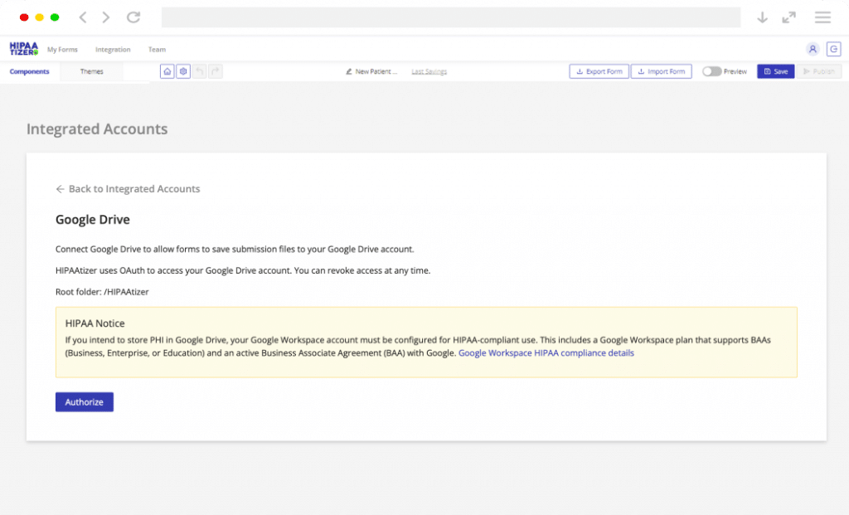The height and width of the screenshot is (515, 849).
Task: Save the form
Action: click(775, 71)
